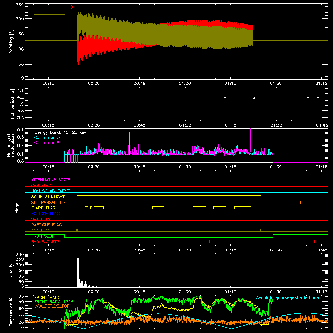The image size is (333, 333).
Task: Click the SAA_FLAG label
Action: (41, 219)
